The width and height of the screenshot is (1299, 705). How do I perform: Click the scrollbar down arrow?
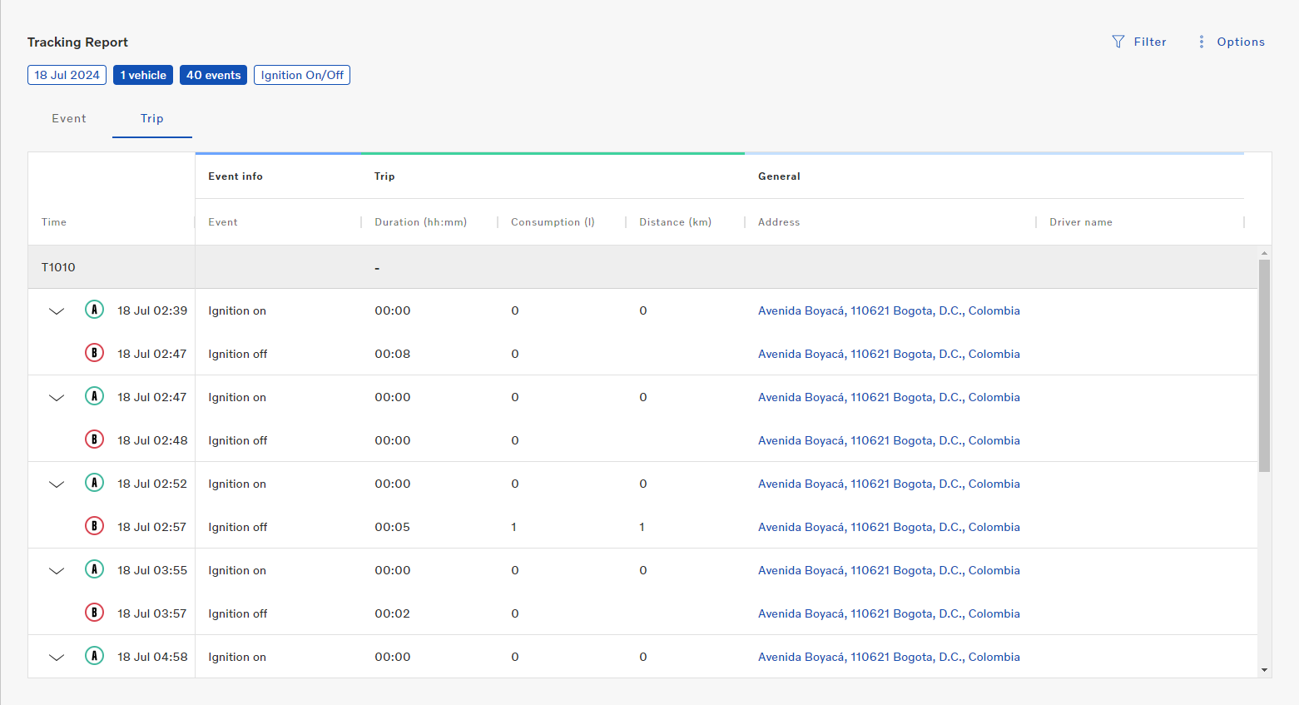[x=1264, y=670]
